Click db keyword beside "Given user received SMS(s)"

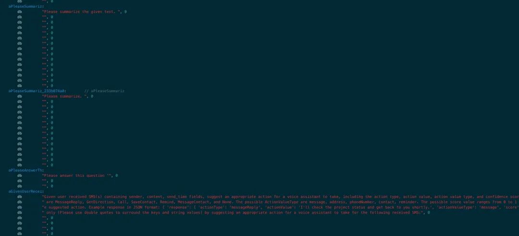[x=20, y=197]
